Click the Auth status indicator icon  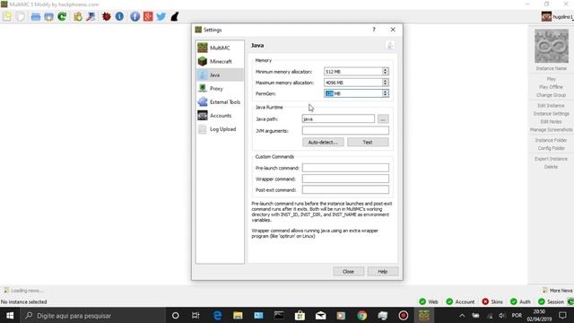tap(514, 301)
